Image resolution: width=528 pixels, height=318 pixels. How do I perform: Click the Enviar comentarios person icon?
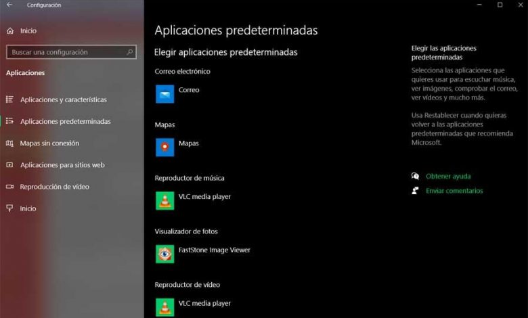(x=415, y=191)
